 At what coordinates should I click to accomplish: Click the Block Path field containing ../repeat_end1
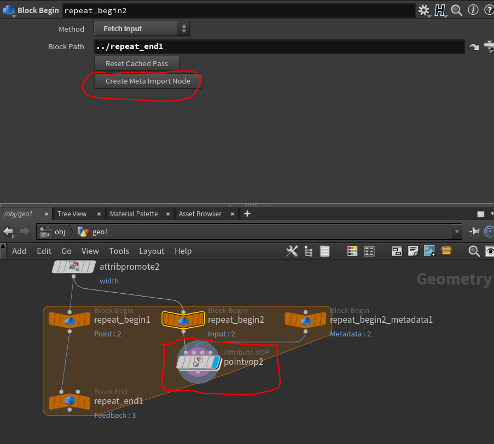click(219, 47)
